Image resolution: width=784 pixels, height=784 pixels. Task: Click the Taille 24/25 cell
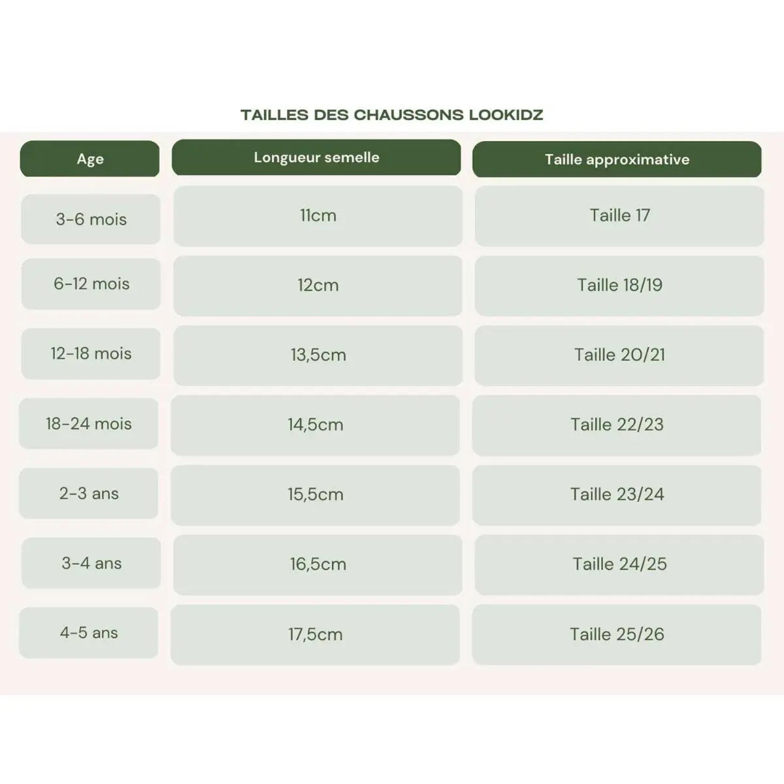point(619,564)
